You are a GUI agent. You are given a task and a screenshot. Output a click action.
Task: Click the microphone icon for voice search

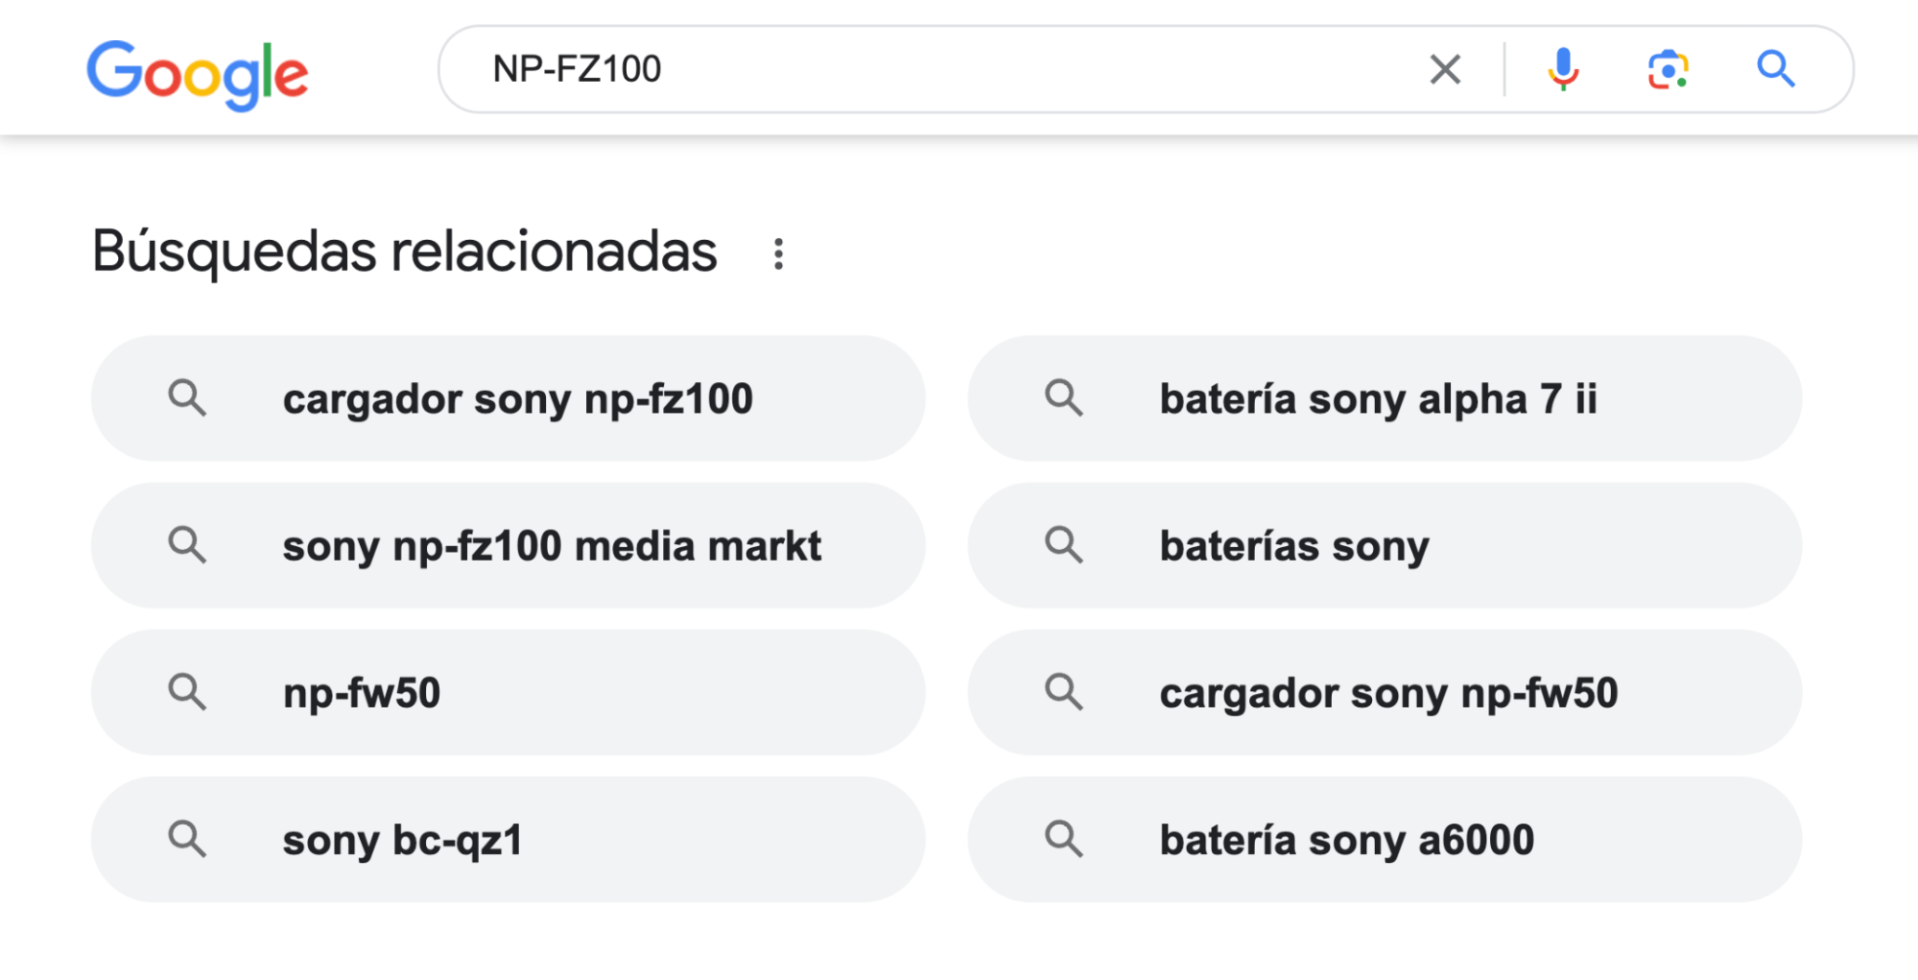[x=1561, y=68]
